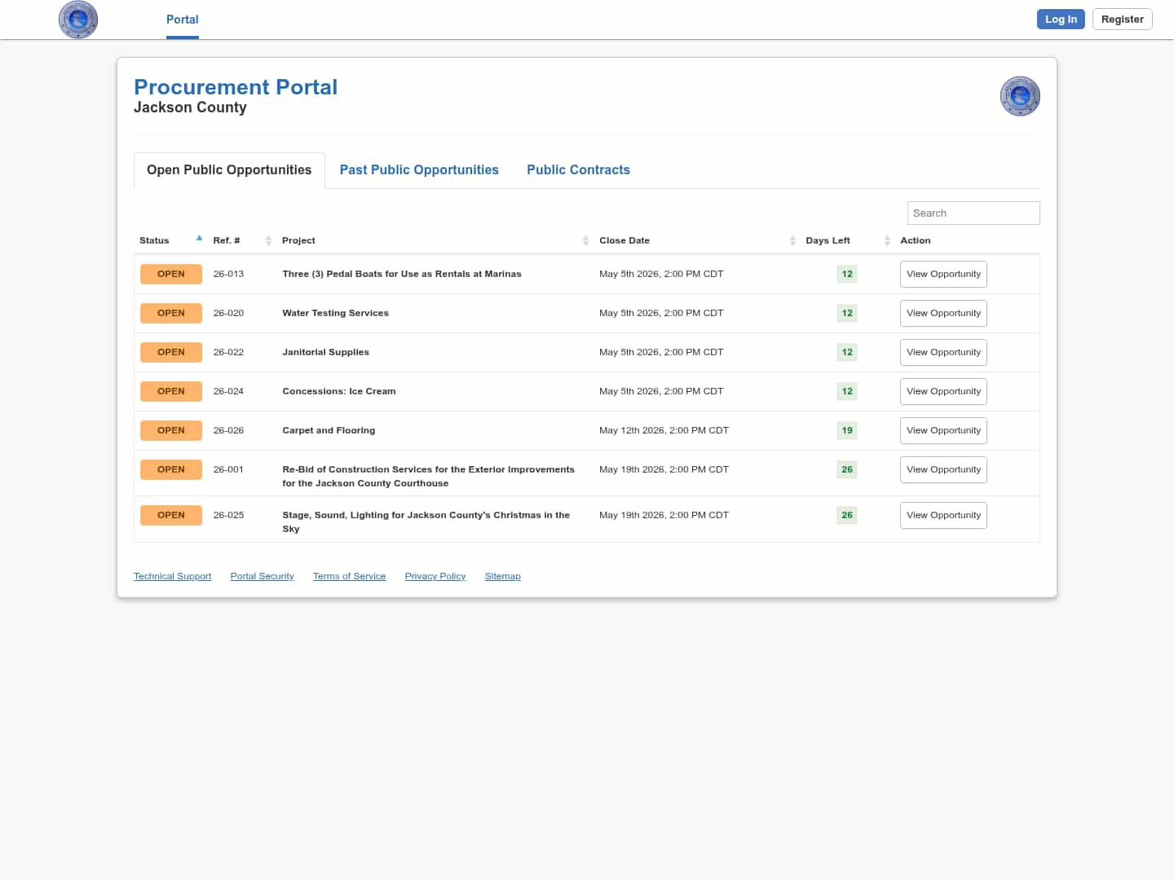
Task: Switch to Past Public Opportunities tab
Action: (x=419, y=169)
